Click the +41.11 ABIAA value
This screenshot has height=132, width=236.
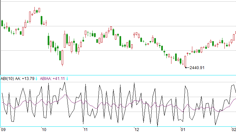[59, 79]
